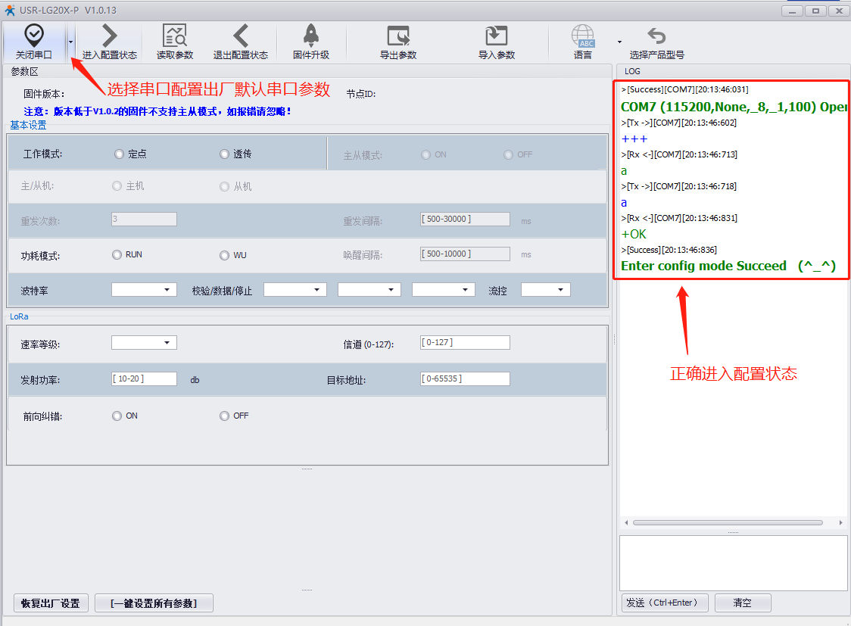Screen dimensions: 851x626
Task: Click the 进入配置状态 toolbar icon
Action: click(x=110, y=36)
